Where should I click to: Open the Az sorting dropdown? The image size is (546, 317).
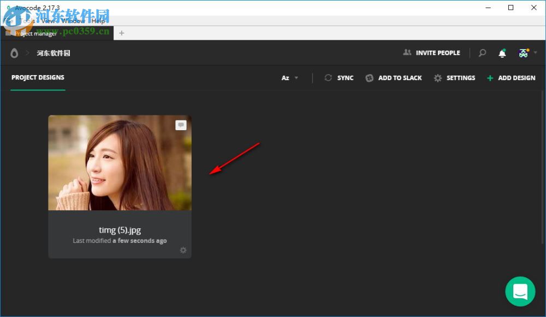(289, 78)
